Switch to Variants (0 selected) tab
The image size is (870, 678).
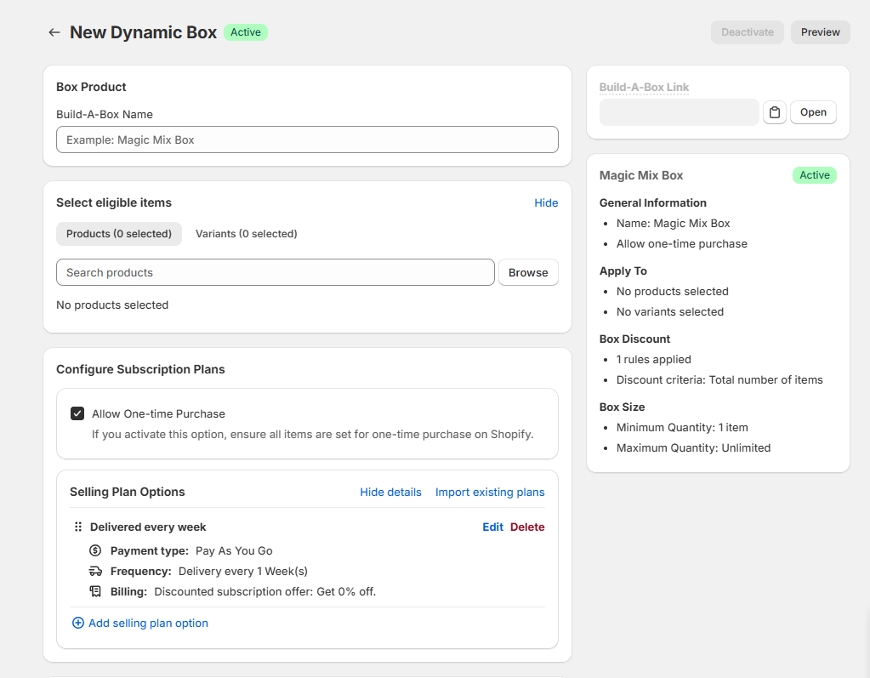point(247,234)
